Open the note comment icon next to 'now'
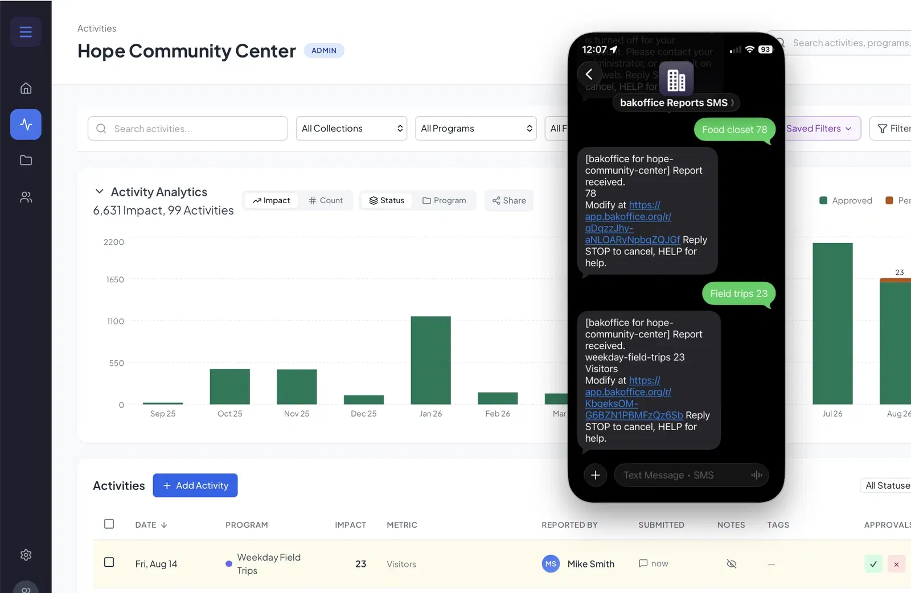Image resolution: width=911 pixels, height=593 pixels. click(x=643, y=563)
